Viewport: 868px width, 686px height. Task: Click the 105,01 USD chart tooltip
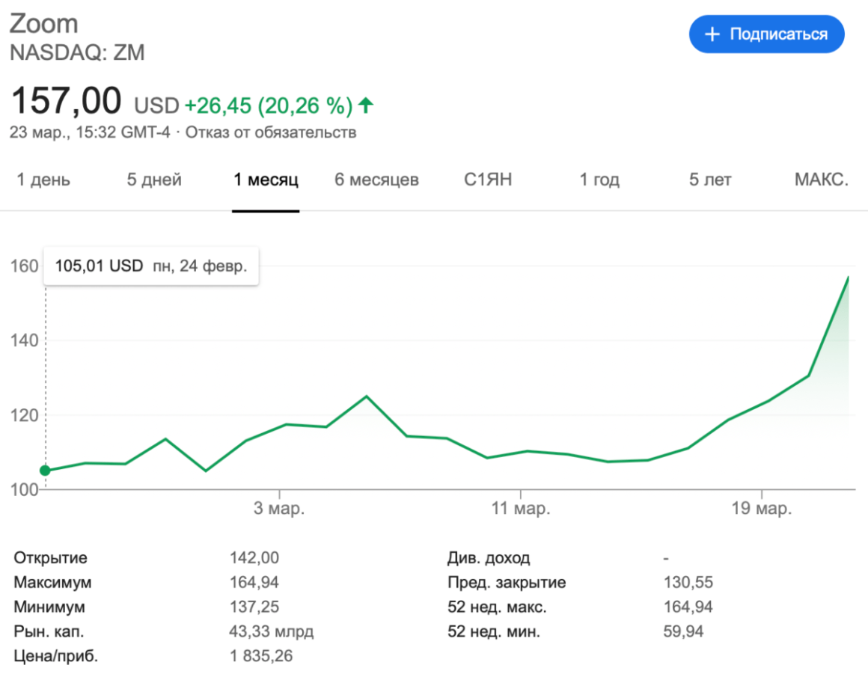point(151,266)
